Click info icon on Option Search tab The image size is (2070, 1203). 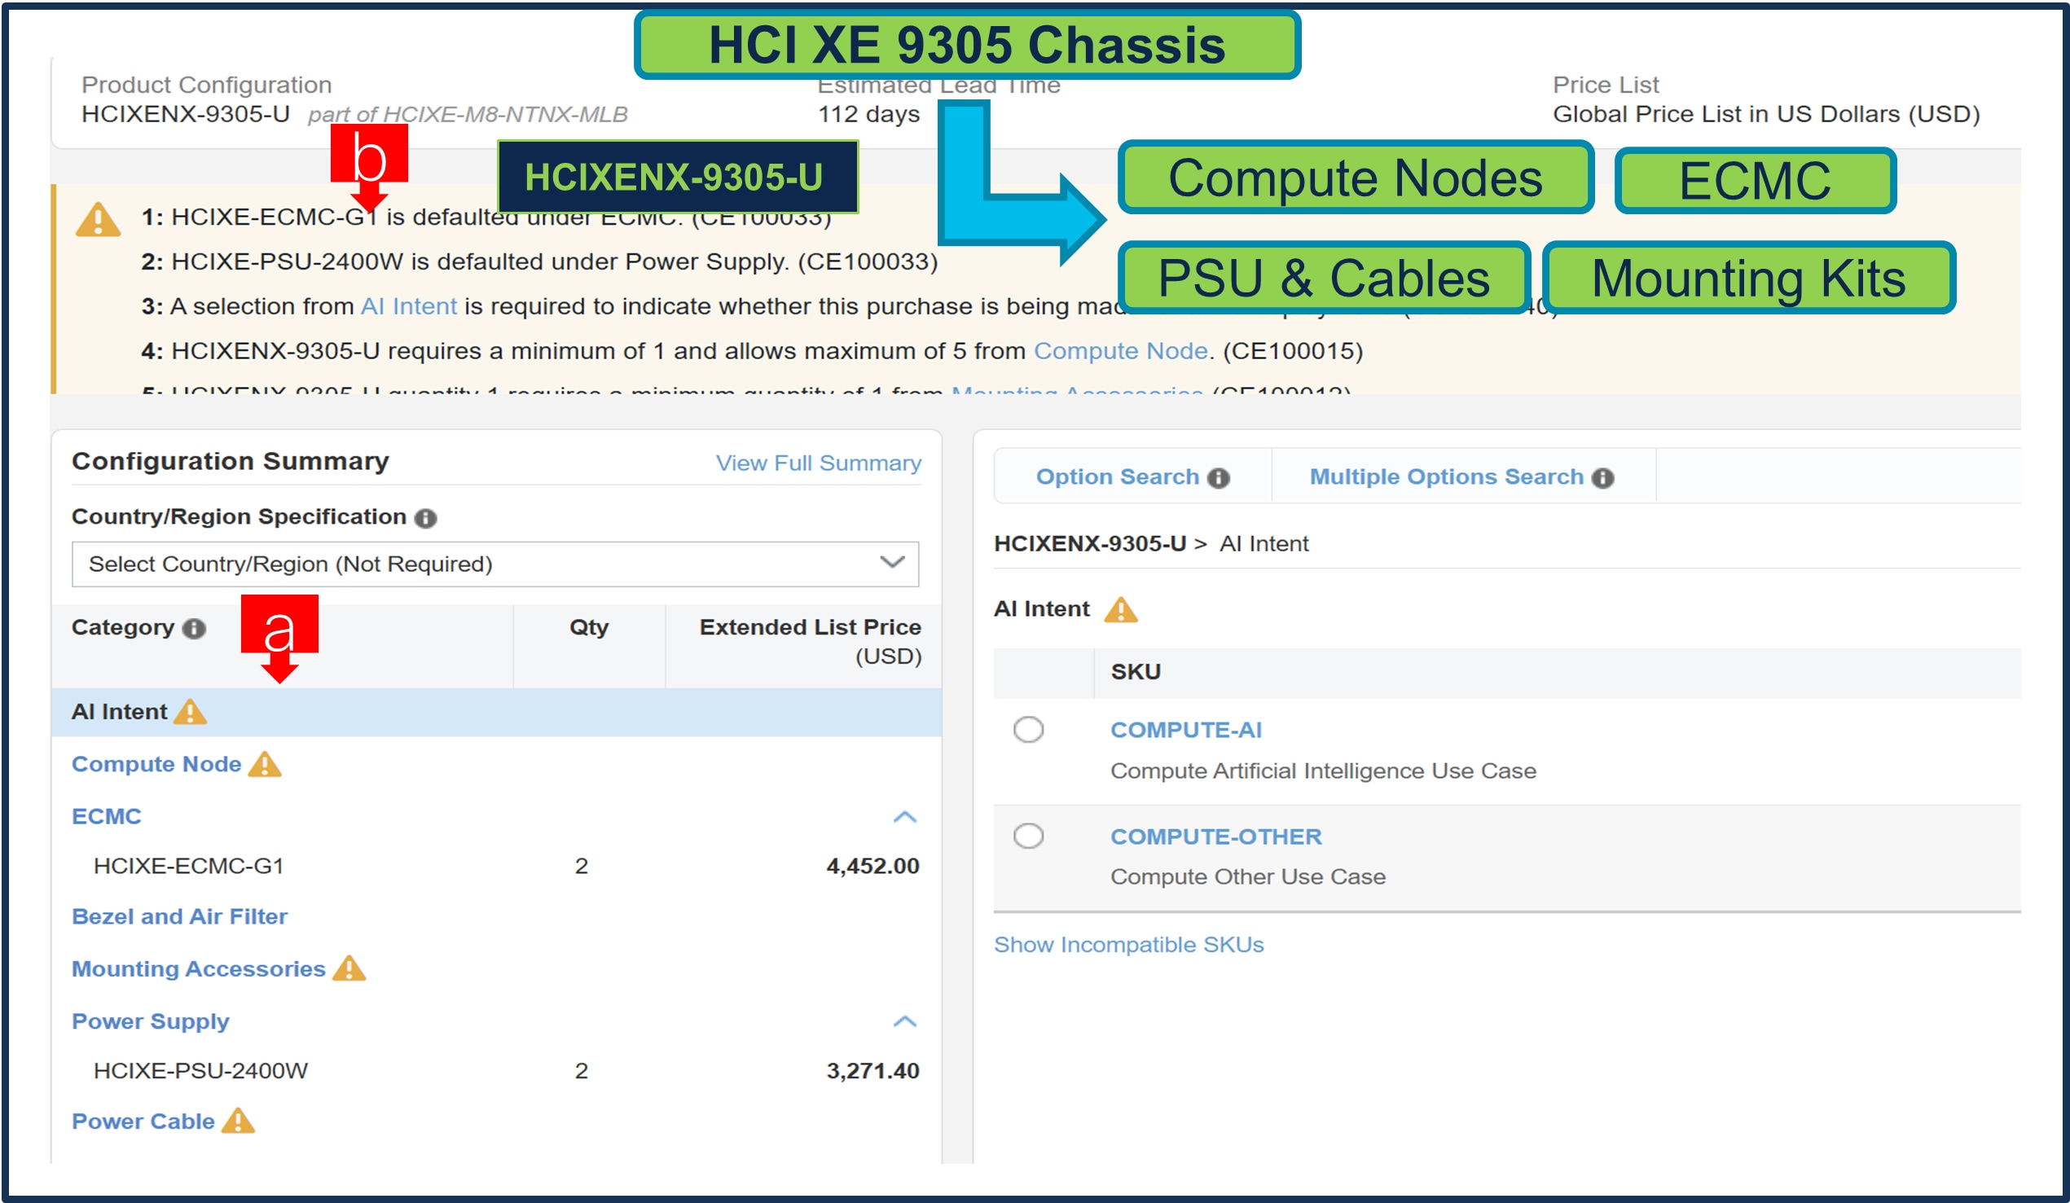click(1218, 478)
